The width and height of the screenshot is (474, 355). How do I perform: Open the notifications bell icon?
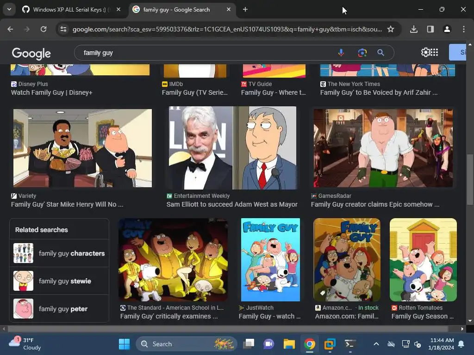point(462,344)
